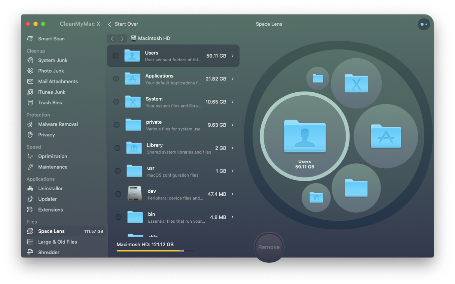Select the dev item checkbox

tap(118, 194)
